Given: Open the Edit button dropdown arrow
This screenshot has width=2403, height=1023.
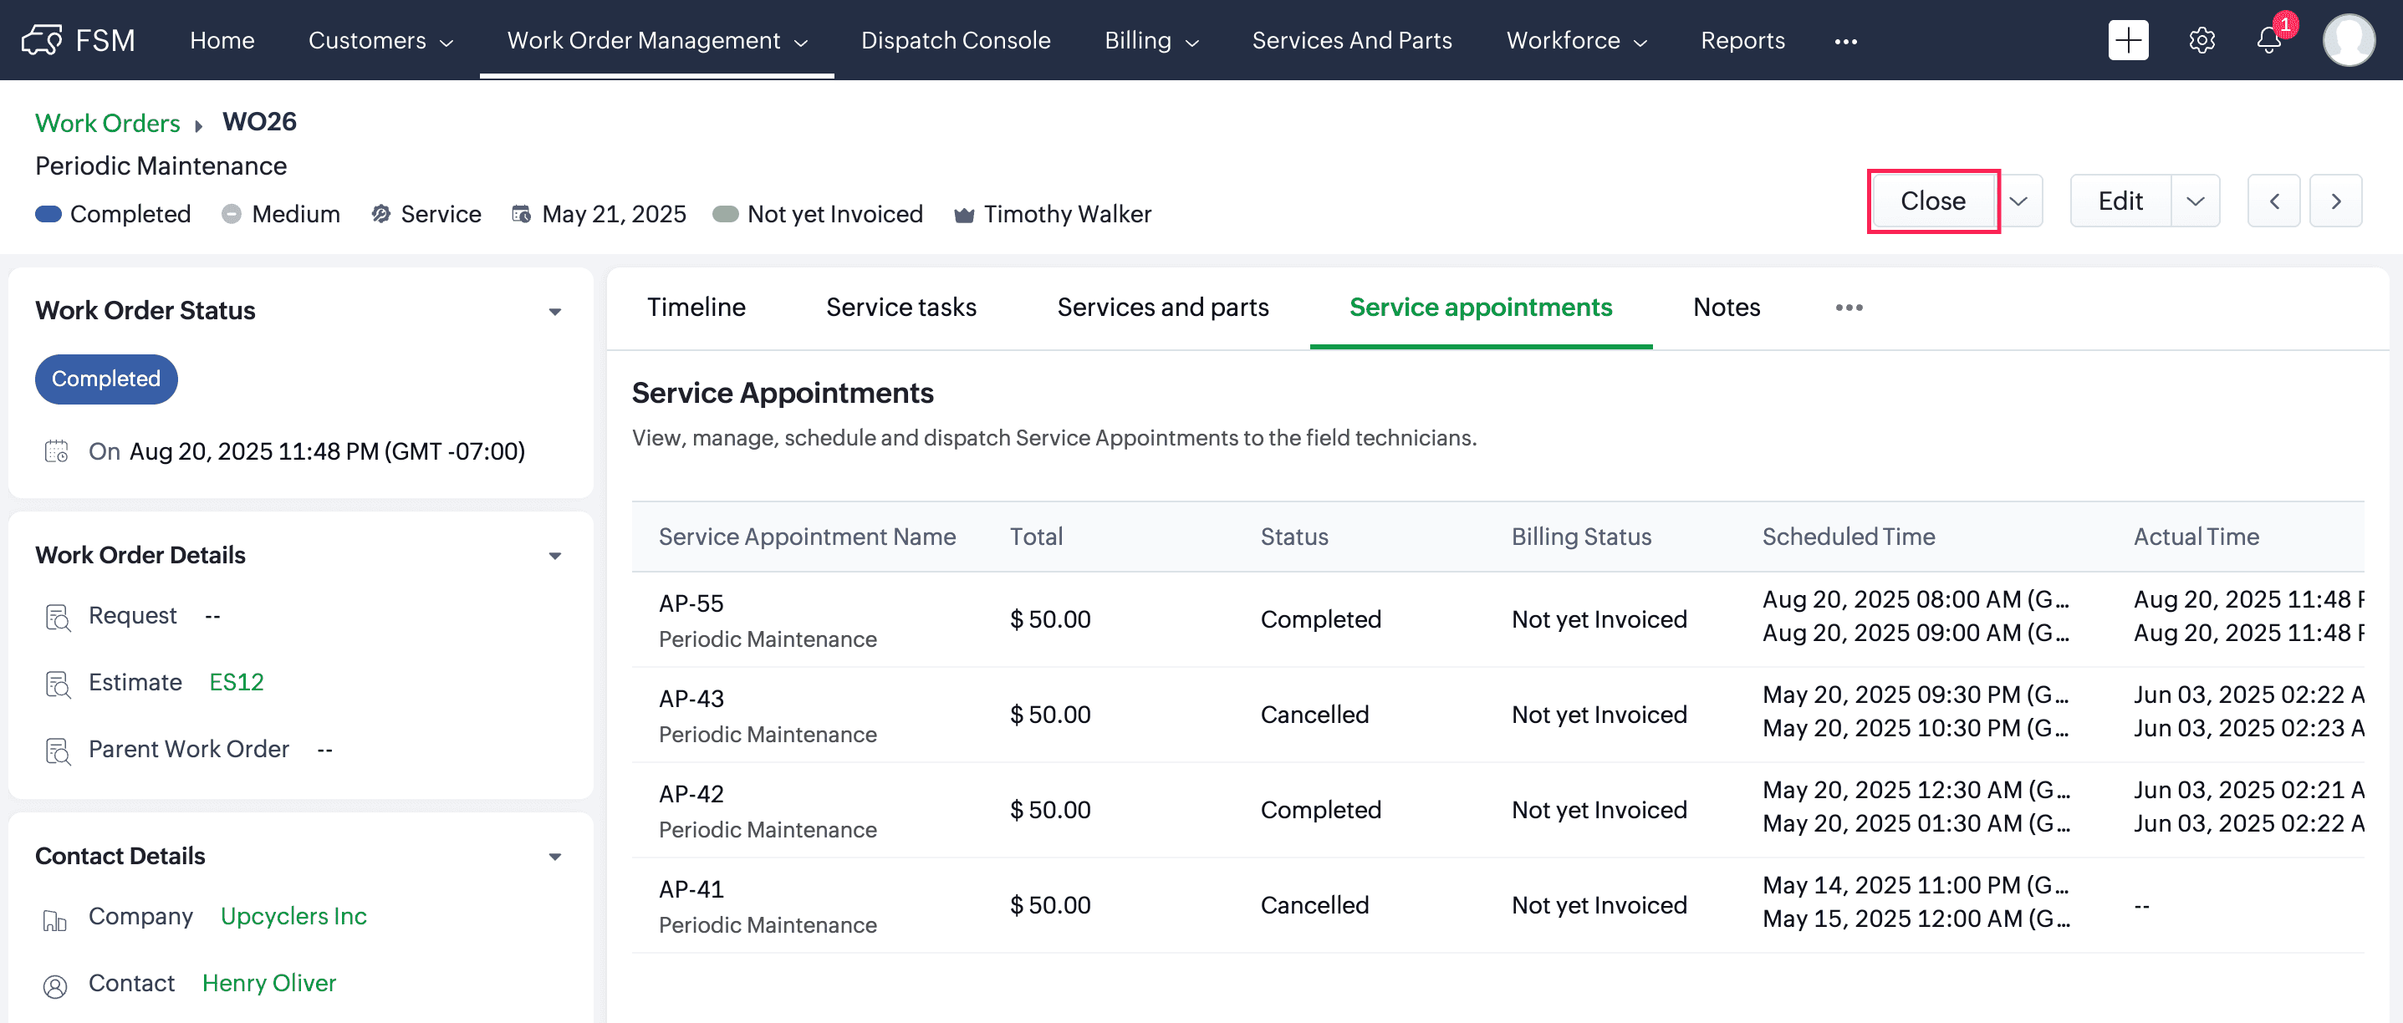Looking at the screenshot, I should (x=2195, y=201).
